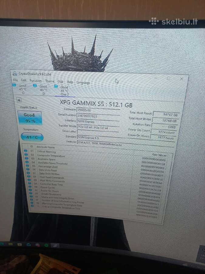205x274 pixels.
Task: Click the Good 95 % health status button
Action: pyautogui.click(x=30, y=118)
